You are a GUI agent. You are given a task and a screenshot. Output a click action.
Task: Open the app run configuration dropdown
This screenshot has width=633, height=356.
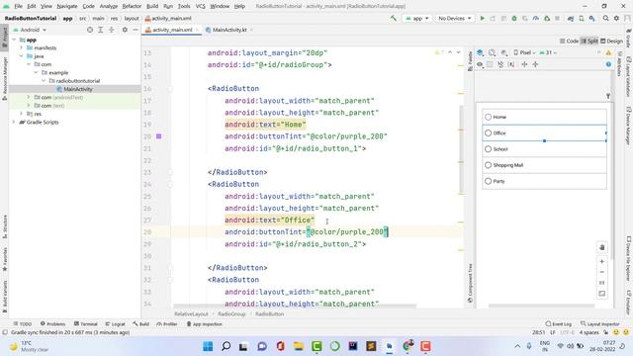[417, 18]
